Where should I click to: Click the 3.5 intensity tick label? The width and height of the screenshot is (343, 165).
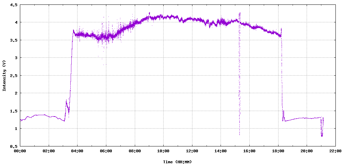tap(14, 40)
